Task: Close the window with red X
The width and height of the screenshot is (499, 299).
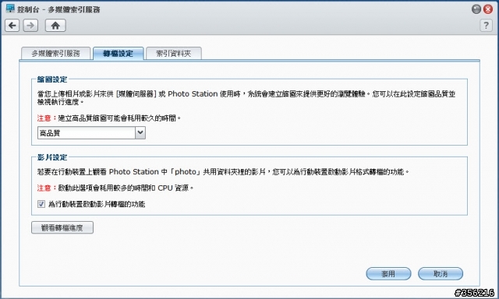Action: 488,9
